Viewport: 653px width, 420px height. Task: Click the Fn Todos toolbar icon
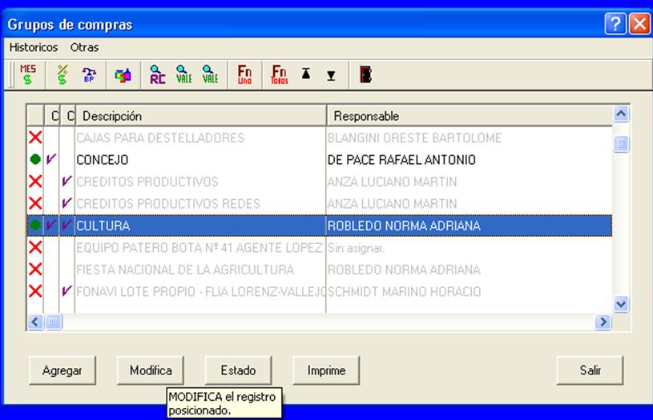point(279,75)
